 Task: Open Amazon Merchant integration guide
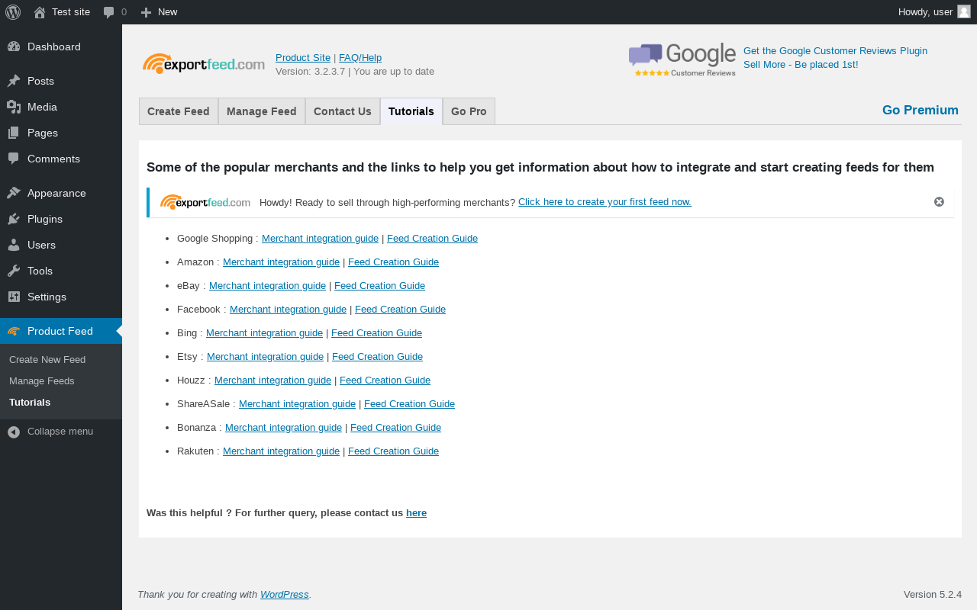point(281,262)
